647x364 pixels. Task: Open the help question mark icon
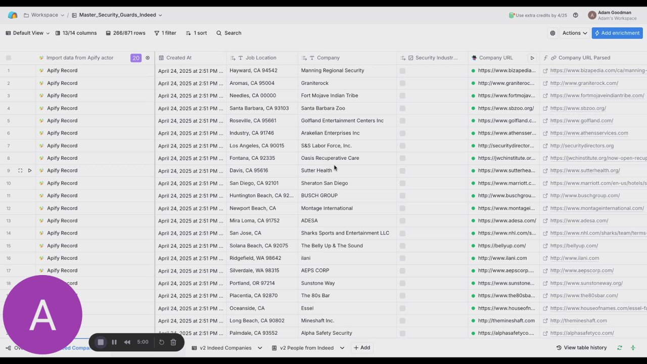click(575, 15)
